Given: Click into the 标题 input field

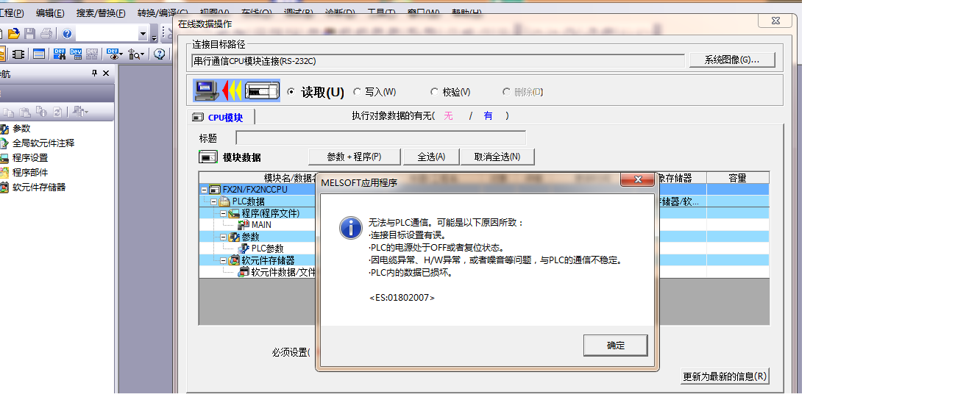Looking at the screenshot, I should 380,137.
